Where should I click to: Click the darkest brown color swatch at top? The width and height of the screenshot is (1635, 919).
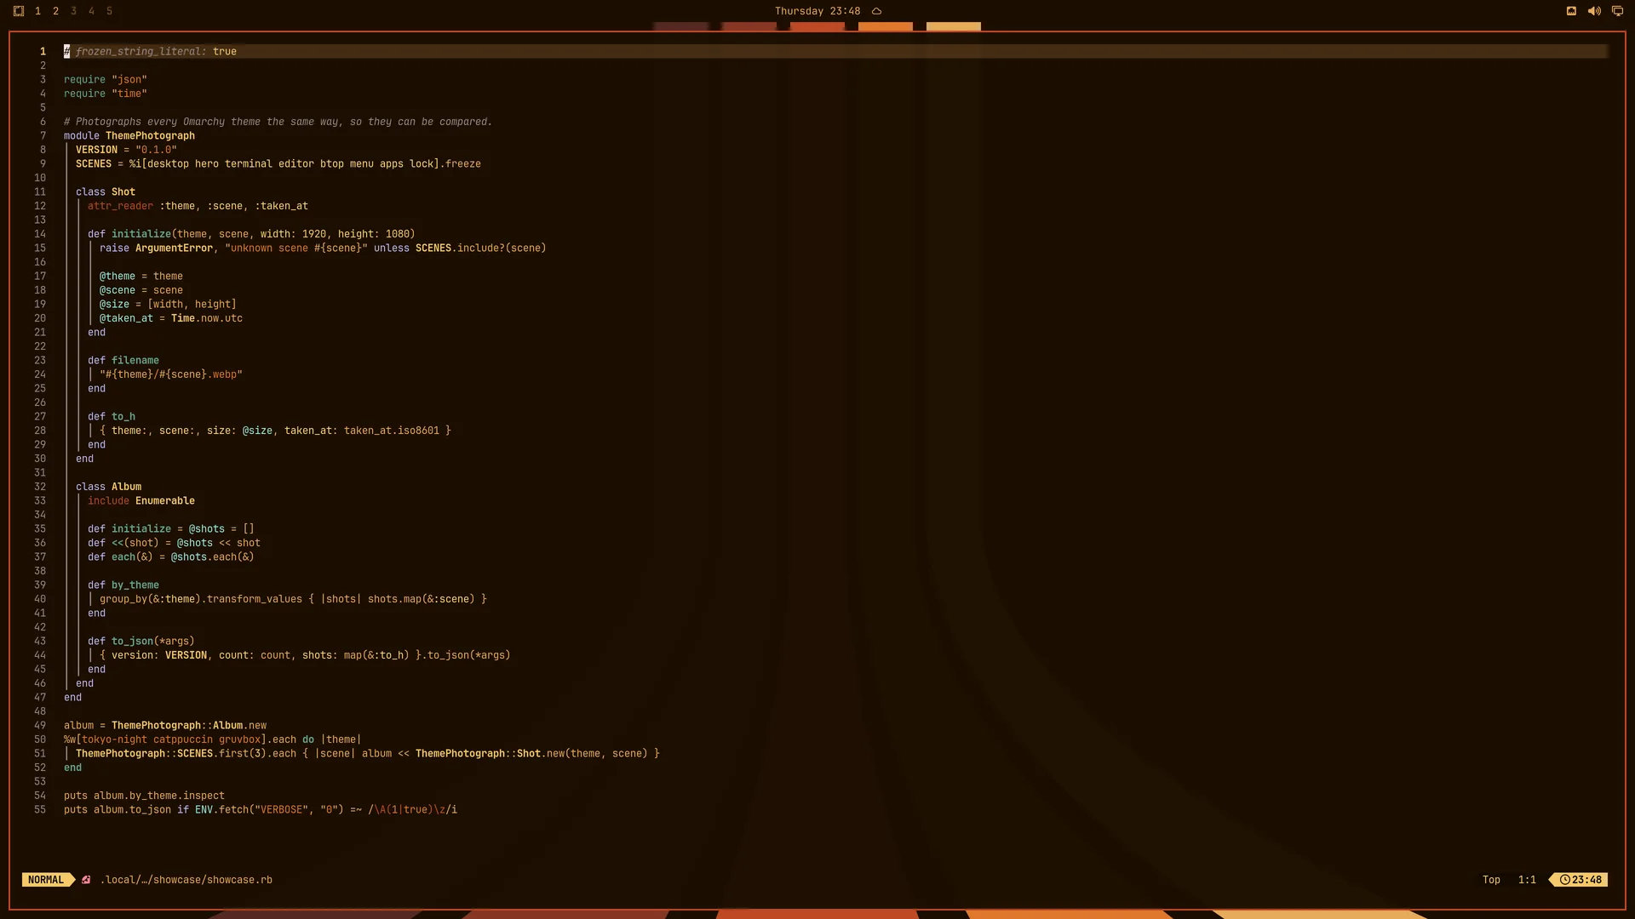point(680,26)
